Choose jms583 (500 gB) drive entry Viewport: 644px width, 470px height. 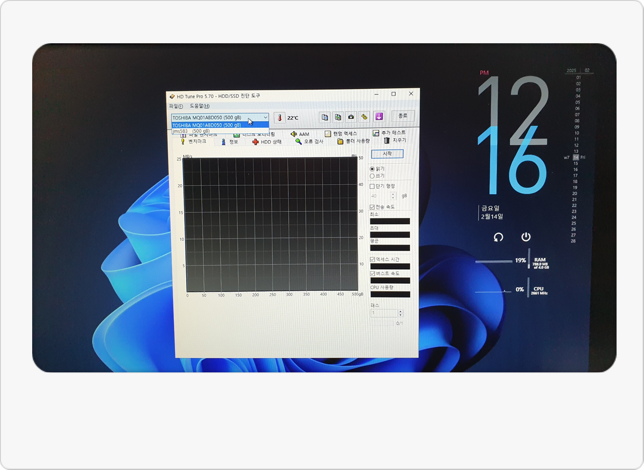(220, 131)
